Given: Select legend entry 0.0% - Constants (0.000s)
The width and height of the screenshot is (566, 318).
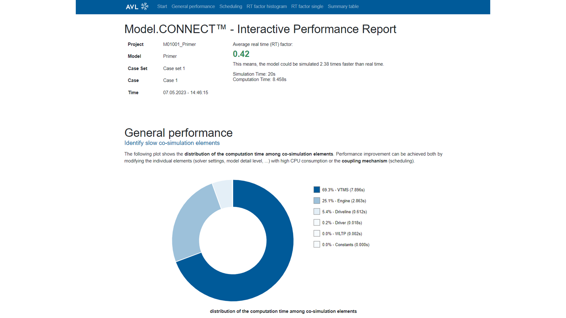Looking at the screenshot, I should pyautogui.click(x=346, y=245).
